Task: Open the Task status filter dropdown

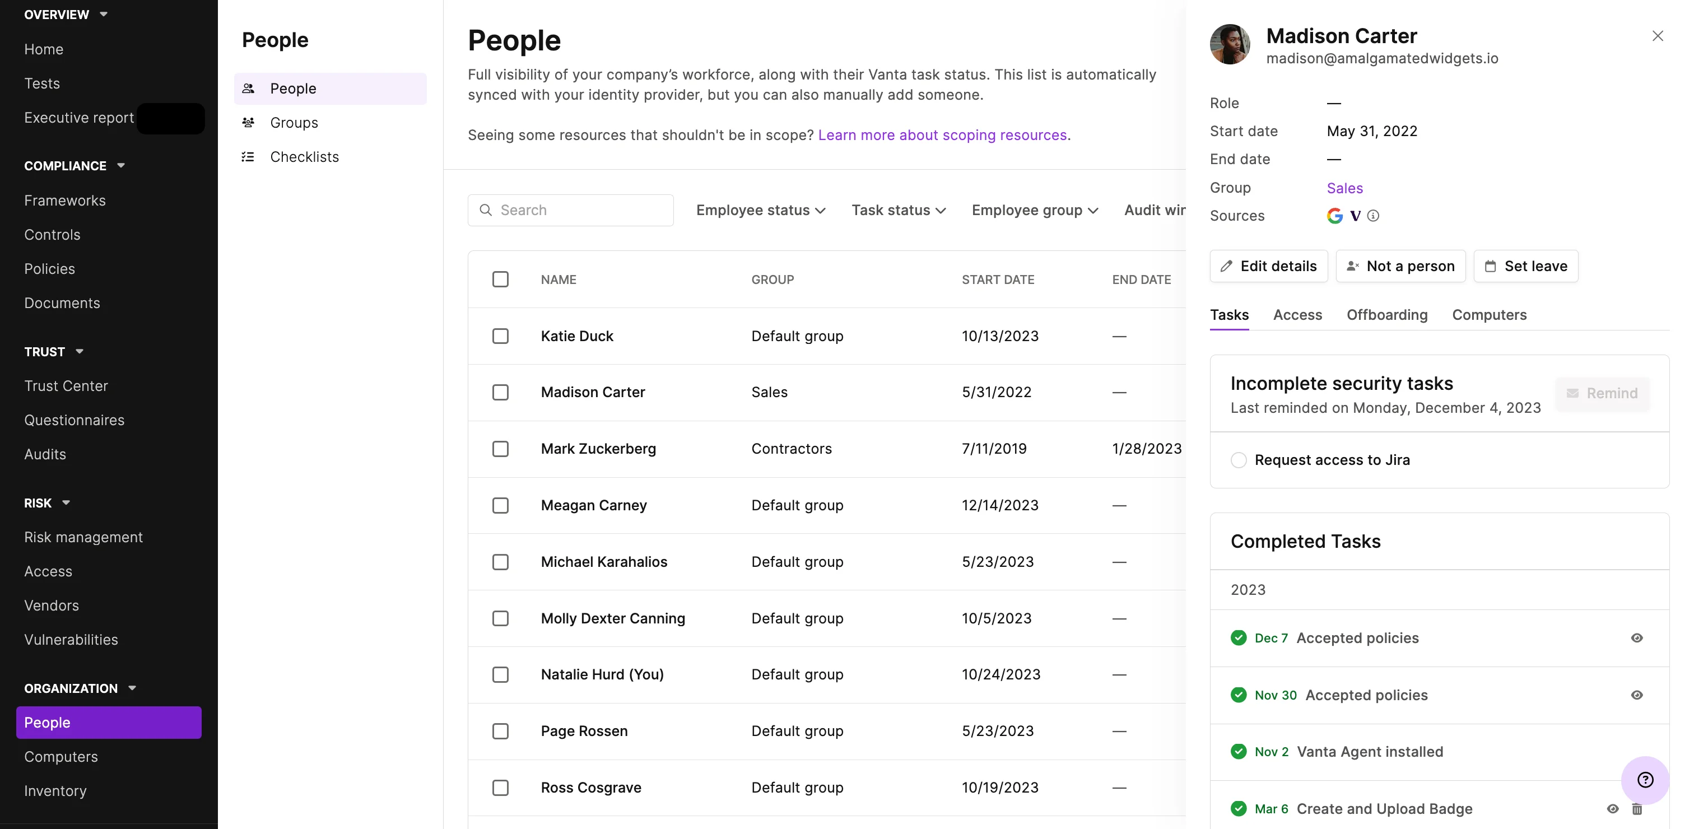Action: [x=899, y=211]
